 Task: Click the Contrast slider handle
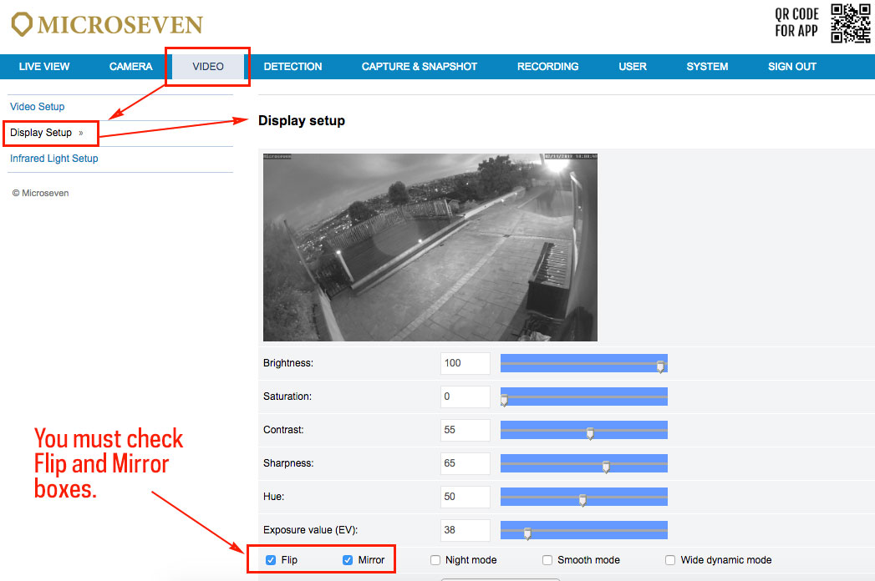[590, 432]
